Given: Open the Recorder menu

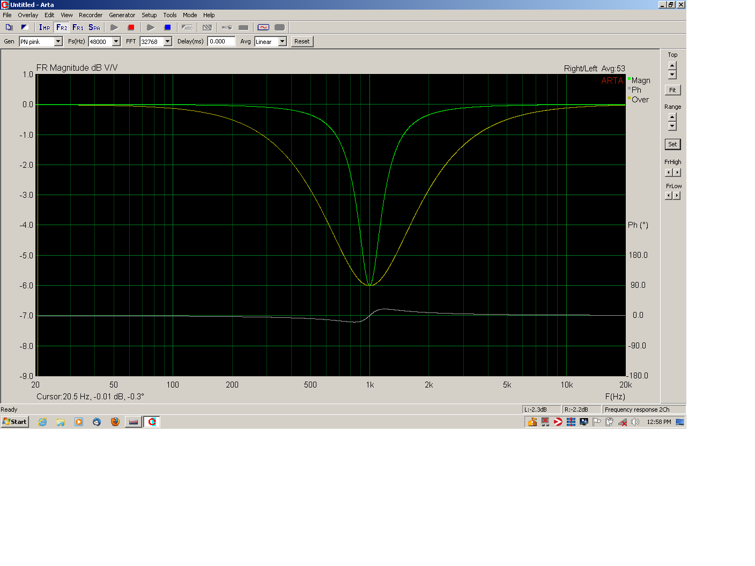Looking at the screenshot, I should click(x=91, y=15).
